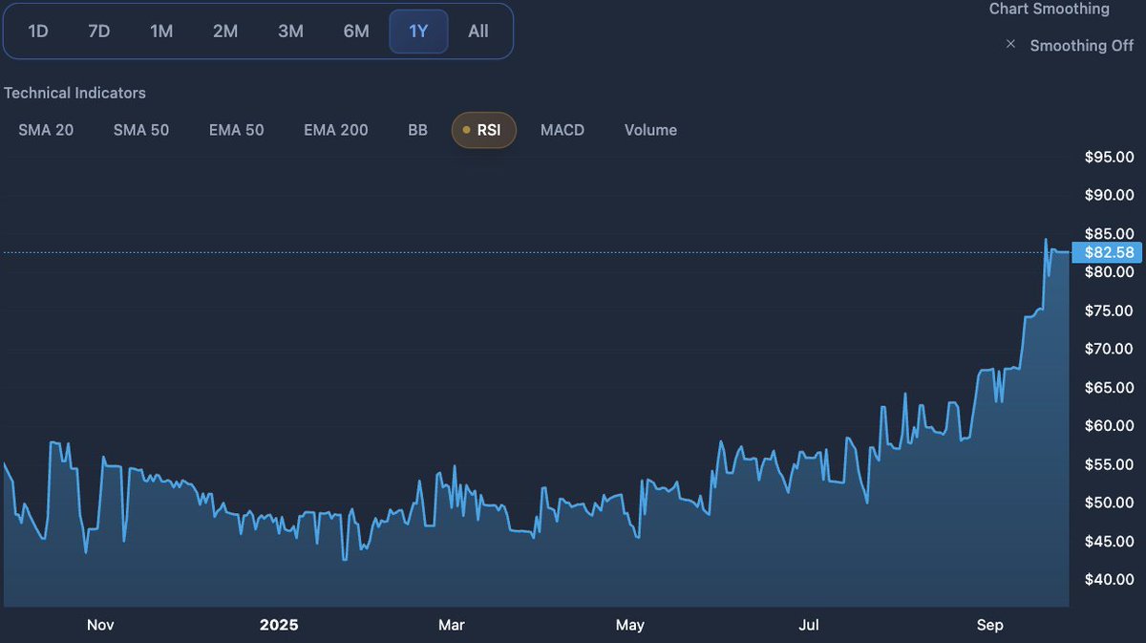Enable the EMA 200 overlay
1146x643 pixels.
pos(336,130)
